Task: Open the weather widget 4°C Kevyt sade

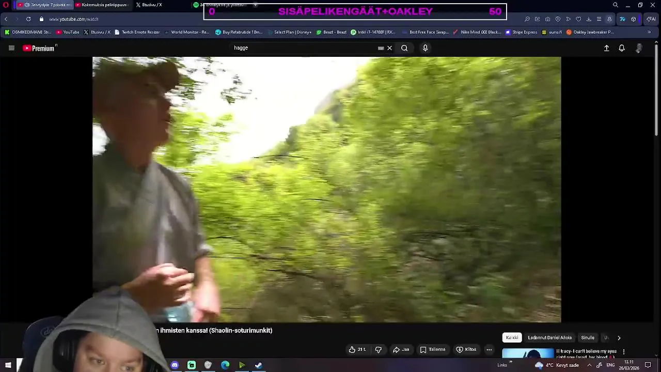Action: 558,365
